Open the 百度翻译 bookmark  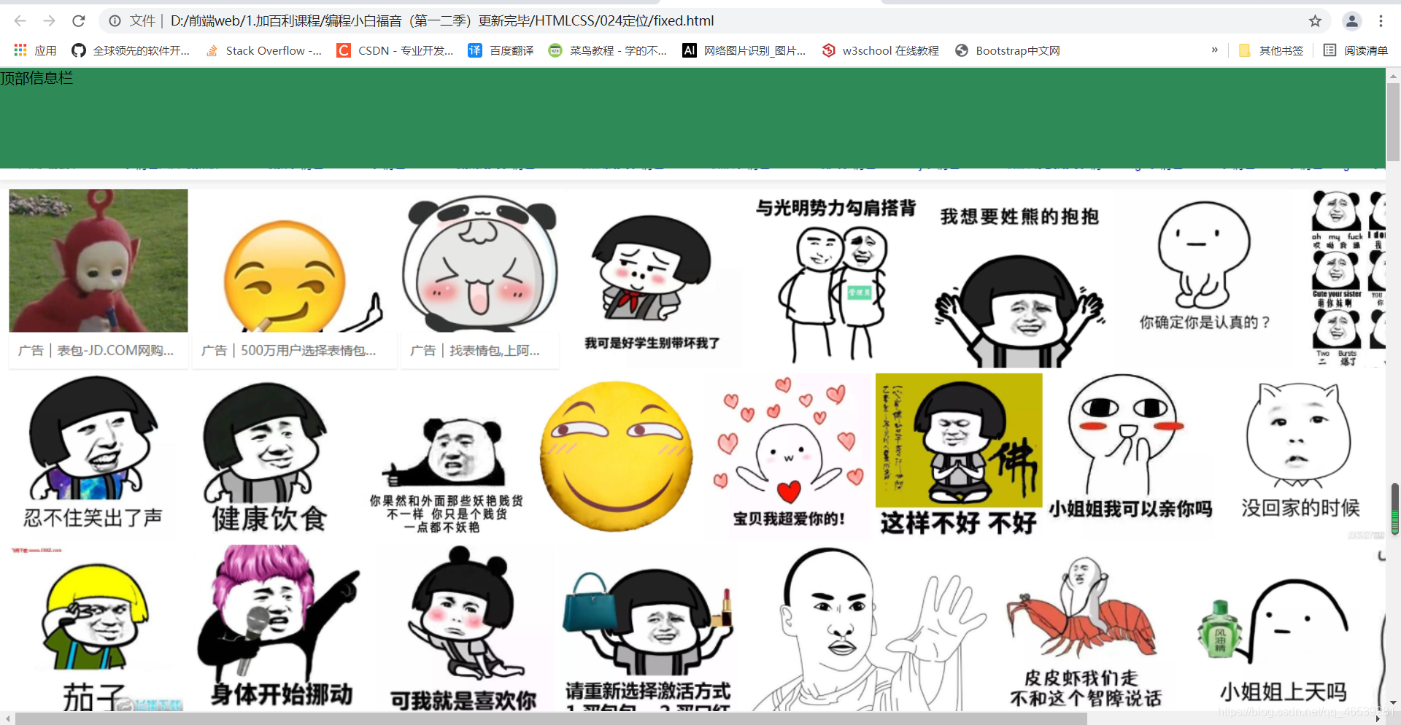(501, 50)
